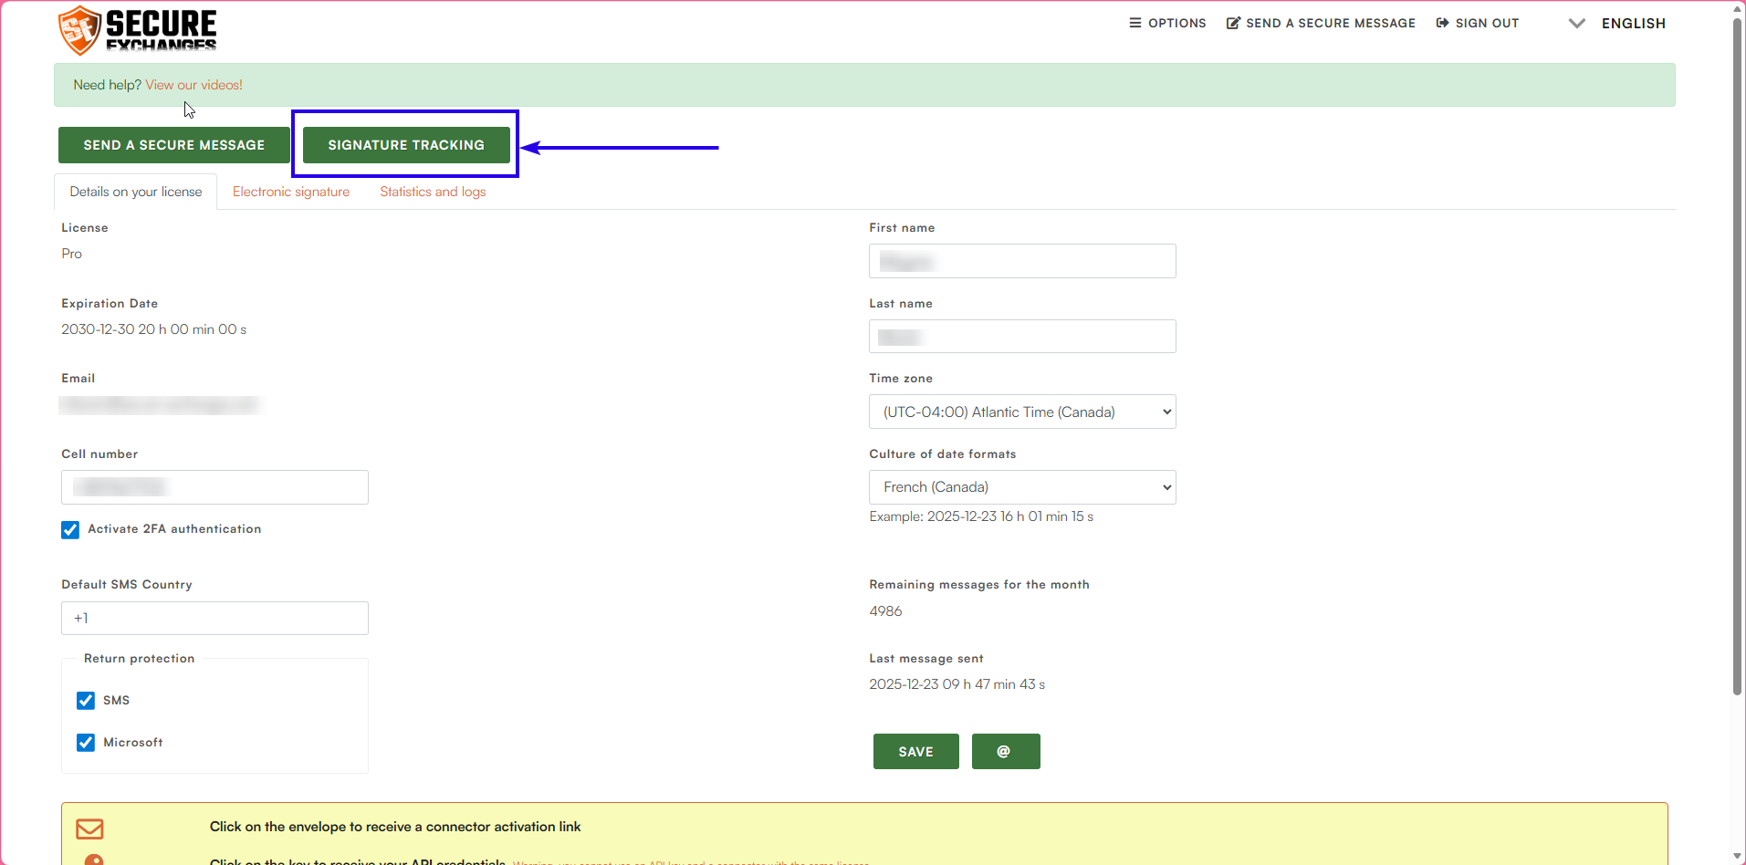Toggle Microsoft return protection checkbox

[x=86, y=743]
